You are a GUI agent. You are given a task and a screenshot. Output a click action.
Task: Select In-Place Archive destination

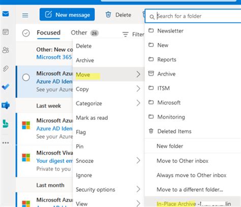tap(193, 202)
